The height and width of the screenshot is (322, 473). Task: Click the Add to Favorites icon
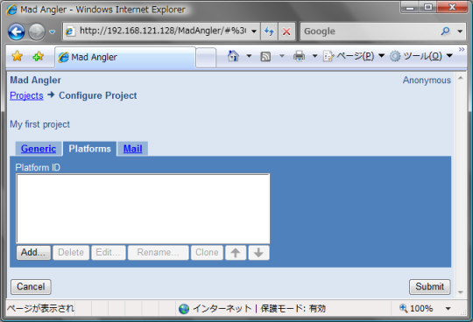coord(38,56)
